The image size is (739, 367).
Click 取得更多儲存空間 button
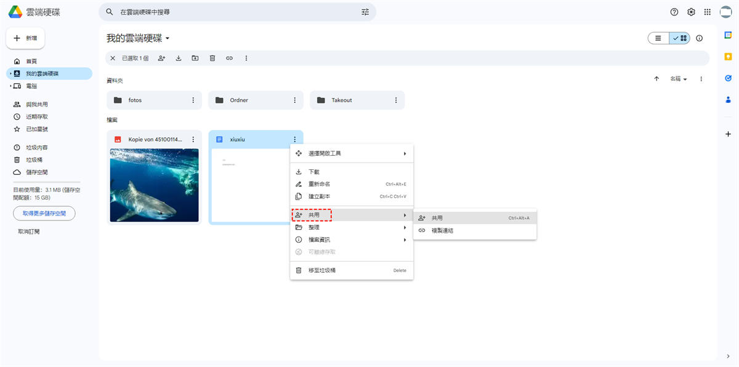click(x=44, y=213)
